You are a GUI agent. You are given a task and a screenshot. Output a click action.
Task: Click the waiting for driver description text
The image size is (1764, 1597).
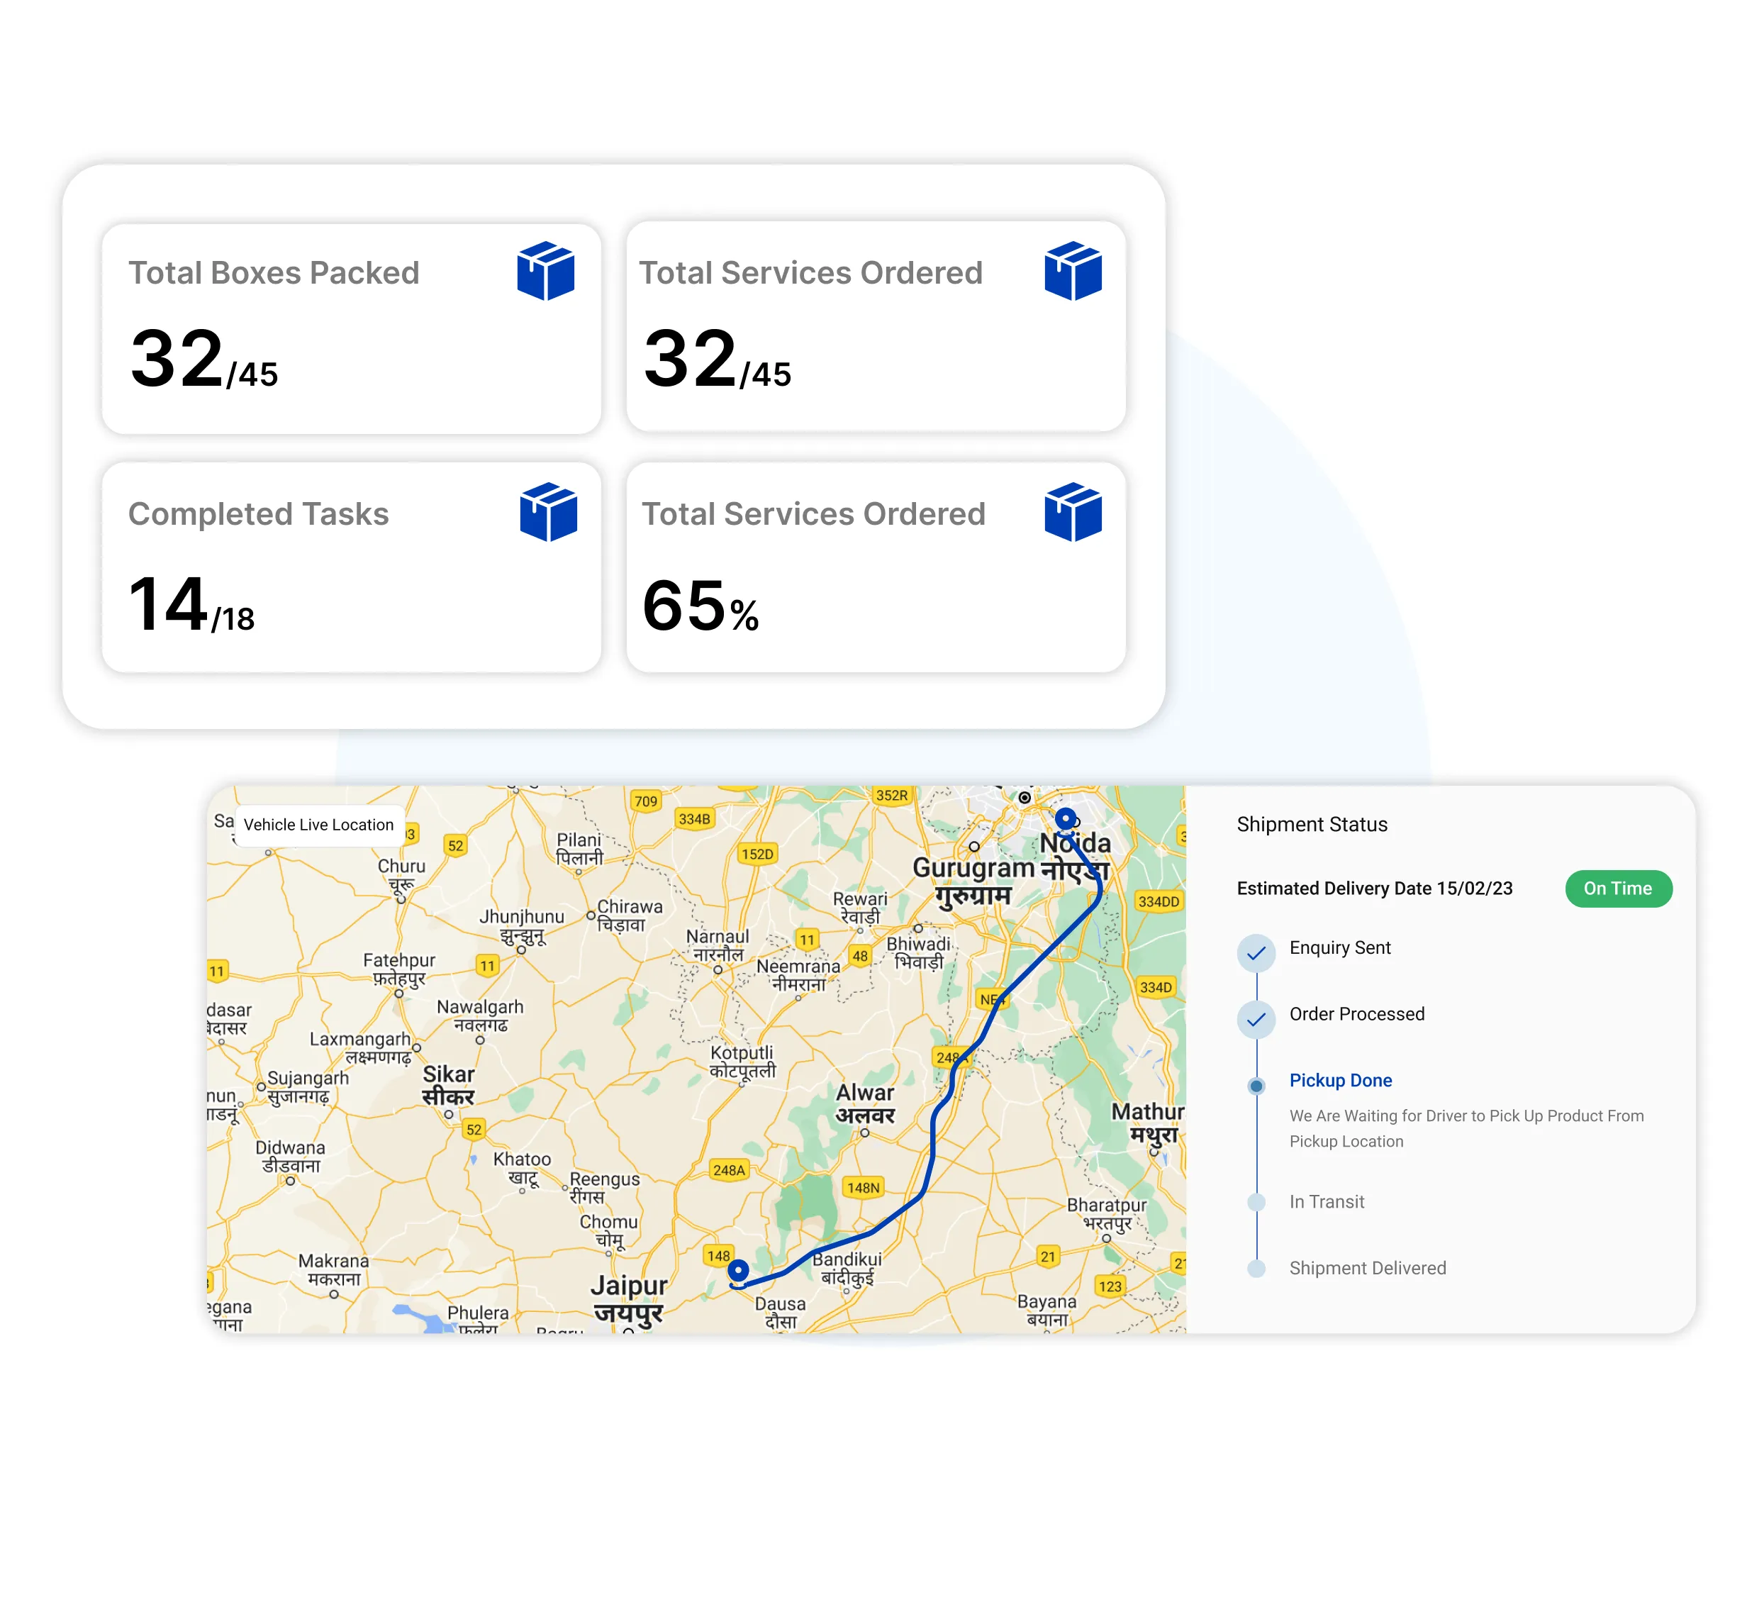click(x=1466, y=1128)
